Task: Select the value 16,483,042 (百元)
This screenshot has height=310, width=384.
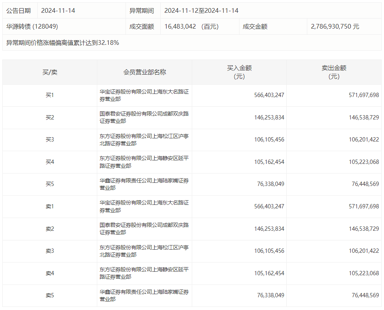Action: click(x=191, y=26)
